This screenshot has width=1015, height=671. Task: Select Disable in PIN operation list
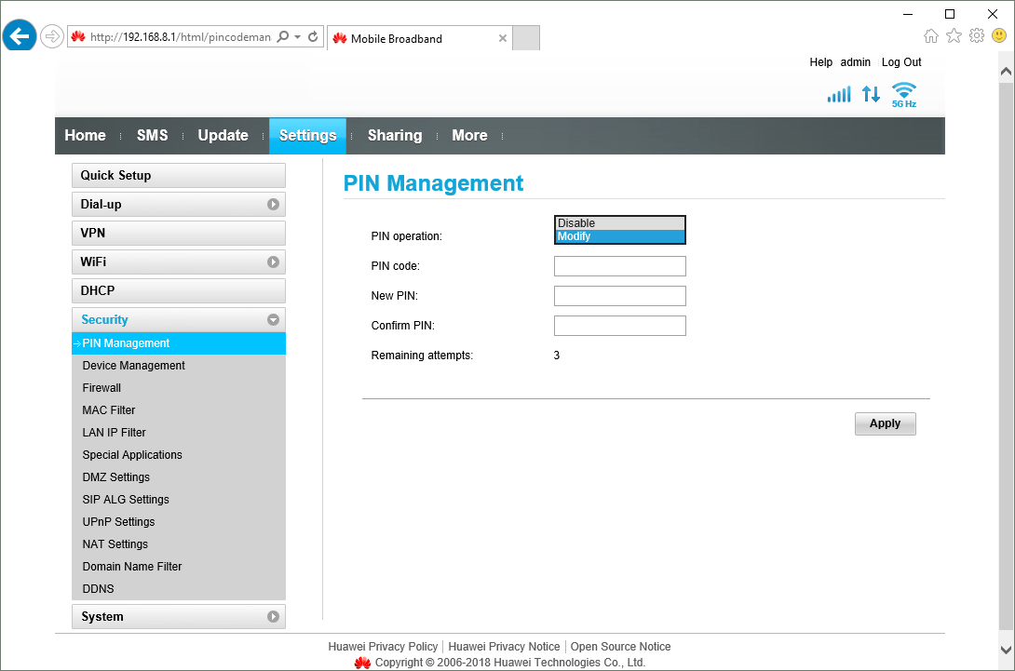click(619, 223)
